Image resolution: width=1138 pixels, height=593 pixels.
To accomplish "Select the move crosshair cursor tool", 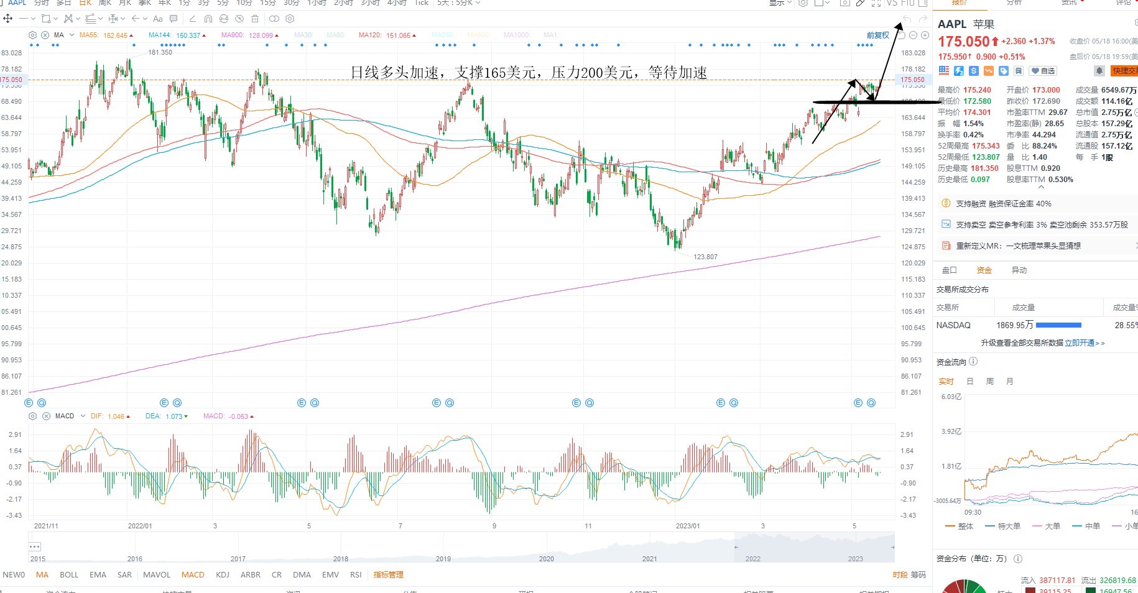I will pos(8,19).
